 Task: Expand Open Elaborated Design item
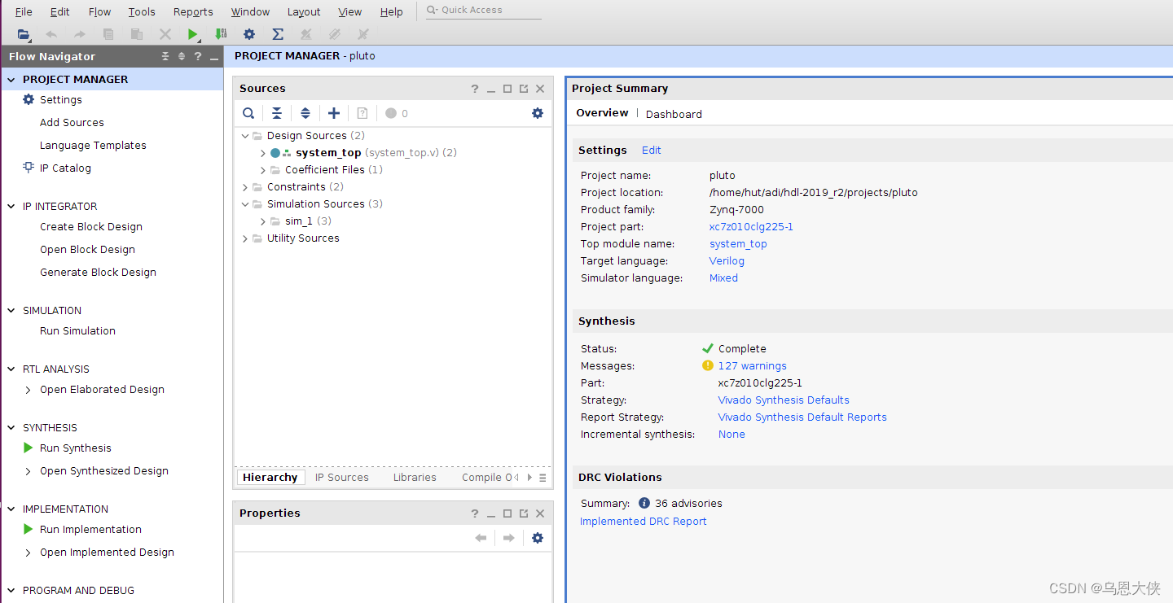(29, 390)
